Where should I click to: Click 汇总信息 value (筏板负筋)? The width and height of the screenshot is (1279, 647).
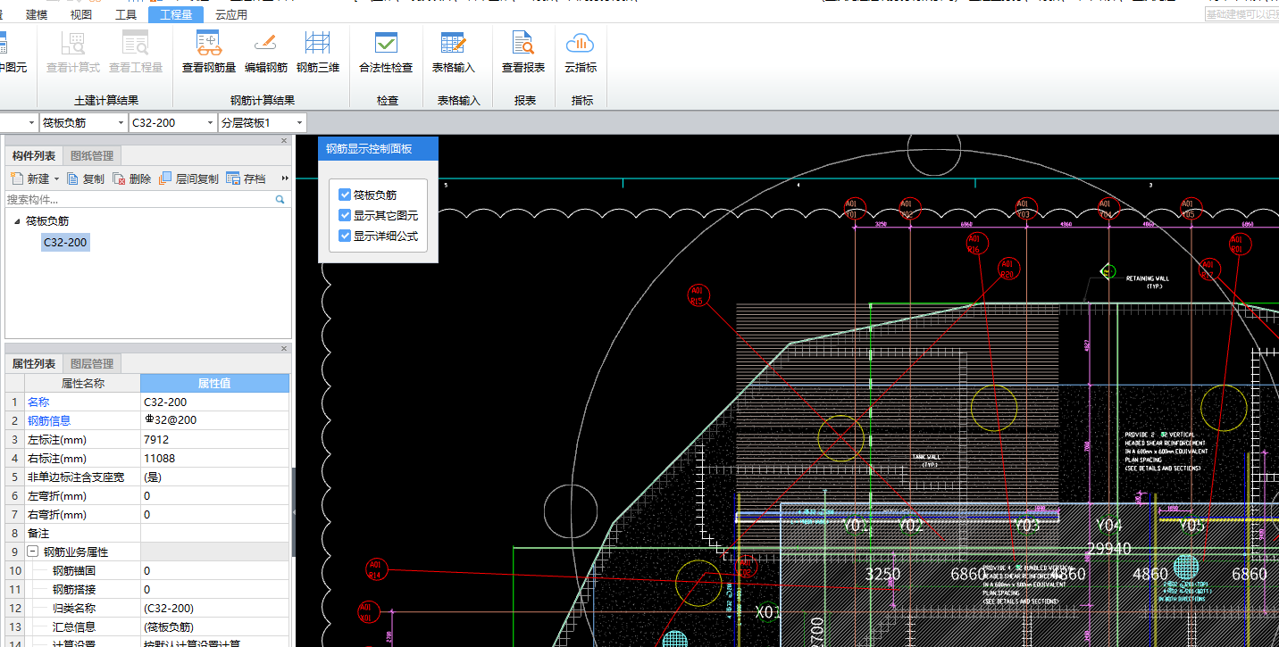(x=215, y=626)
